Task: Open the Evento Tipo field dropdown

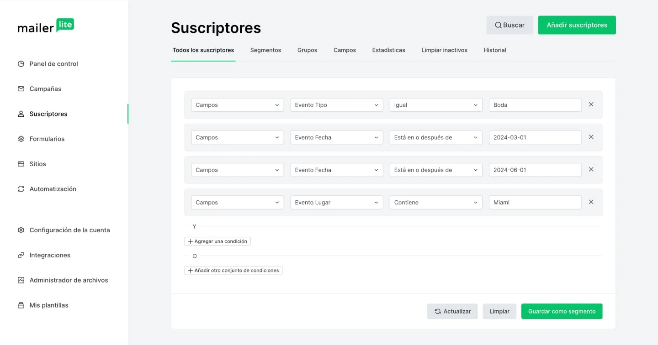Action: 336,105
